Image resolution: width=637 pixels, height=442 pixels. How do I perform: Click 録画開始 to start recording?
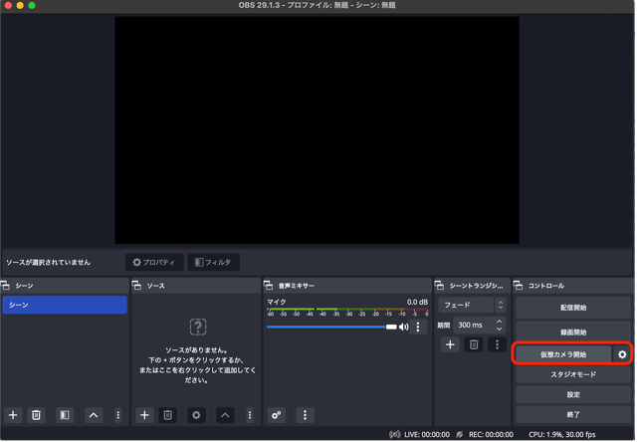pyautogui.click(x=573, y=331)
